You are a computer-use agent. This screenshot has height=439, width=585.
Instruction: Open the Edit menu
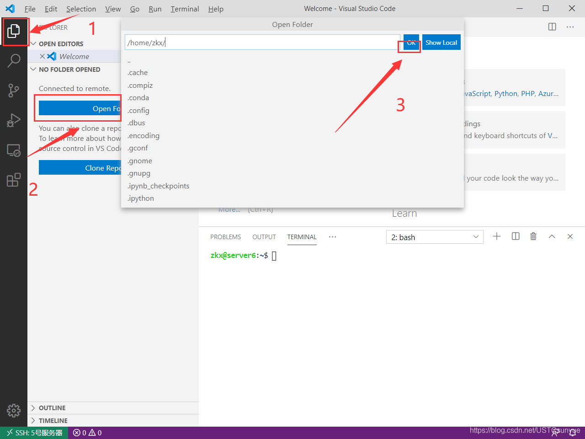tap(51, 9)
